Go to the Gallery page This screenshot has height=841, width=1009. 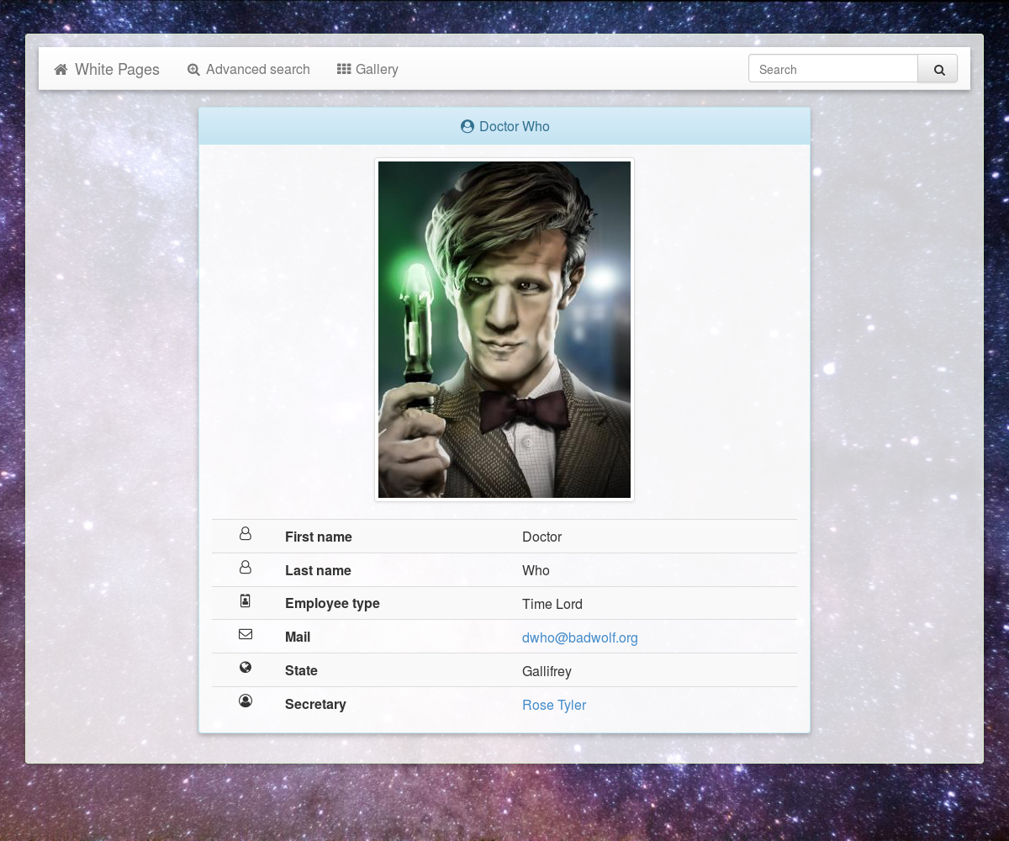367,69
